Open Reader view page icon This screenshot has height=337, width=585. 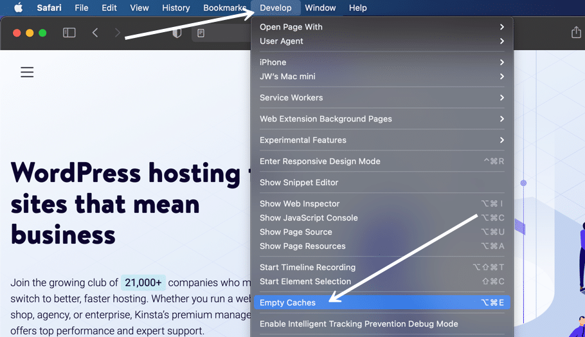201,33
